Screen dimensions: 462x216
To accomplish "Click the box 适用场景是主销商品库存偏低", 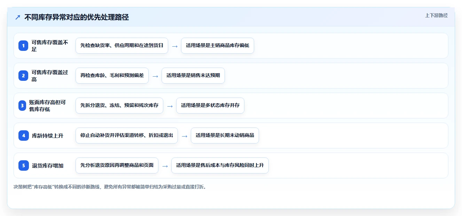I will [x=218, y=46].
